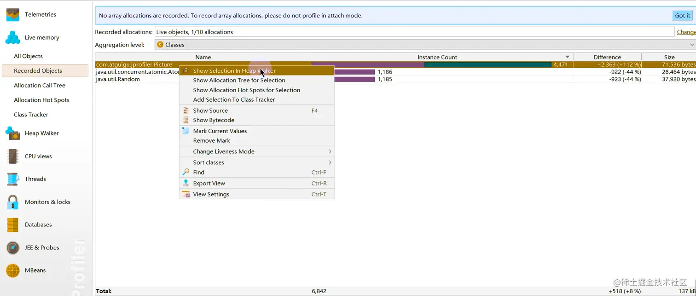Viewport: 696px width, 296px height.
Task: Select Remove Mark in context menu
Action: (256, 140)
